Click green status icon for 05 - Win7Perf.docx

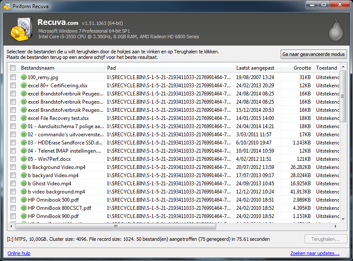click(24, 159)
